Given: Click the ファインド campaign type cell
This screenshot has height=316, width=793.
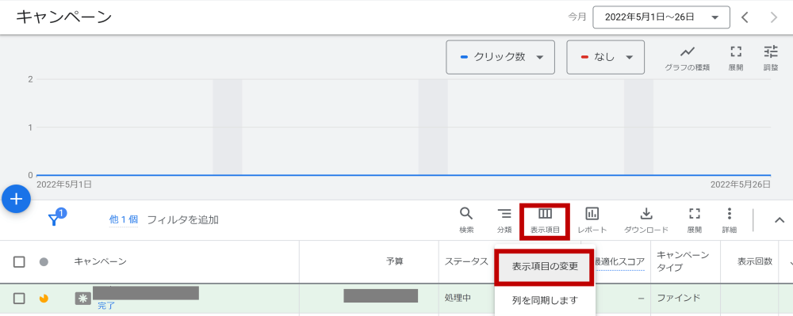Looking at the screenshot, I should pyautogui.click(x=678, y=298).
